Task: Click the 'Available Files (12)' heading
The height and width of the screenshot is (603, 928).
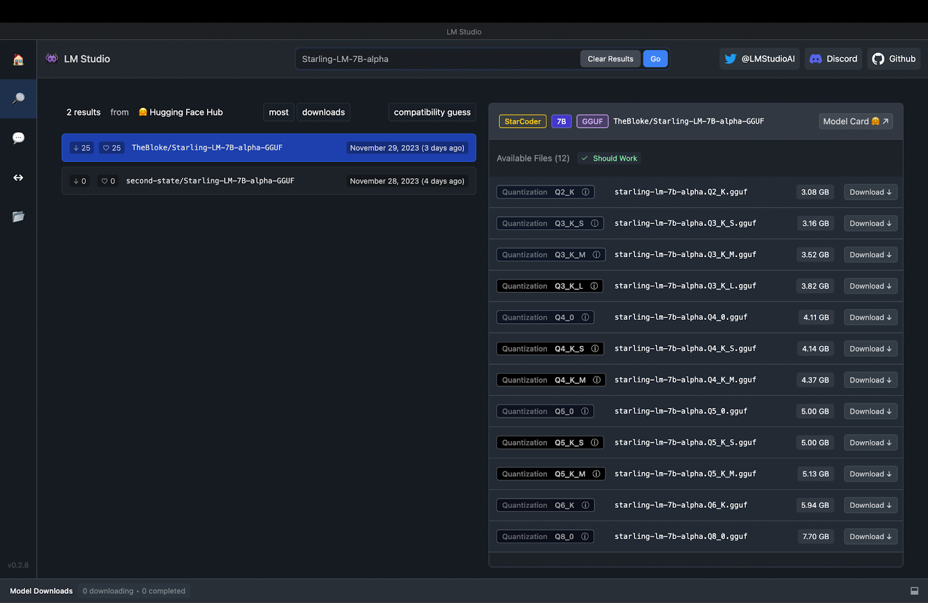Action: coord(533,158)
